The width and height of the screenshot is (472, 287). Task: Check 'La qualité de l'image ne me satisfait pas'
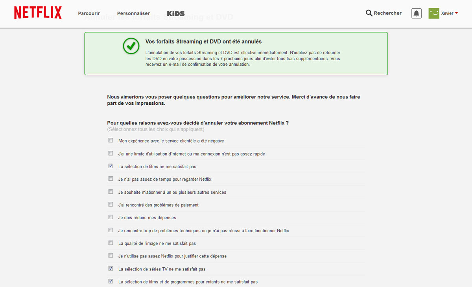111,243
